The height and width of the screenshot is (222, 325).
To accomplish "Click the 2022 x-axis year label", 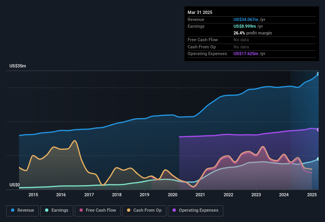I will pyautogui.click(x=228, y=195).
